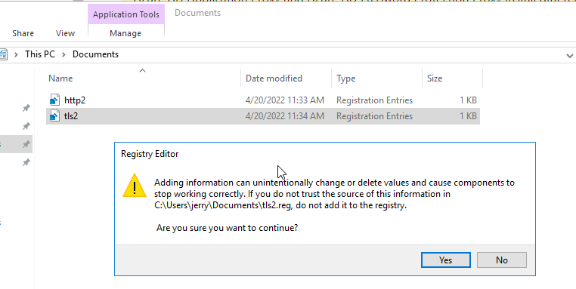Viewport: 576px width, 289px height.
Task: Click the tls2 file name
Action: [x=71, y=116]
